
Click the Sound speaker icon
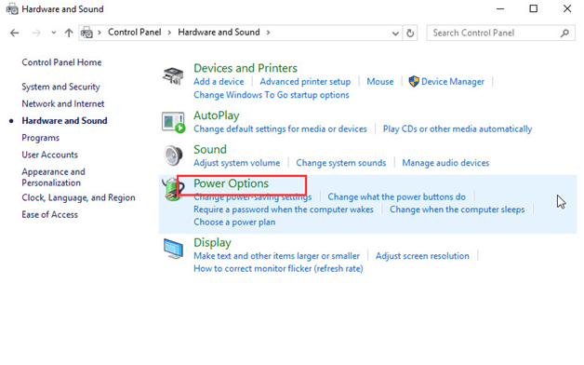click(173, 155)
